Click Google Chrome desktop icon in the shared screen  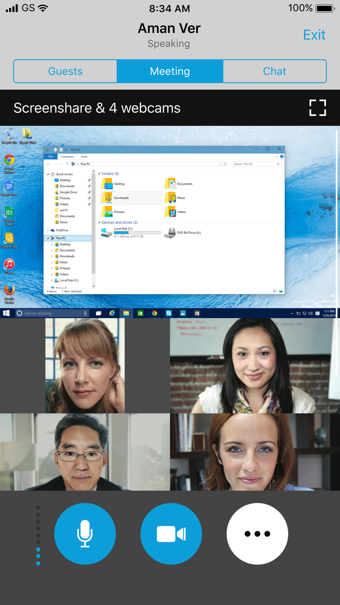(9, 164)
